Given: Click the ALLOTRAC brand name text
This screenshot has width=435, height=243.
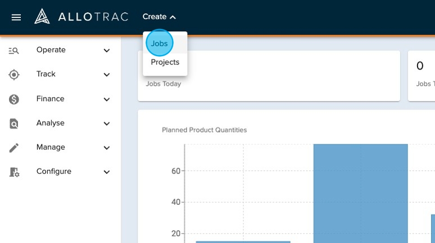Looking at the screenshot, I should pos(93,17).
